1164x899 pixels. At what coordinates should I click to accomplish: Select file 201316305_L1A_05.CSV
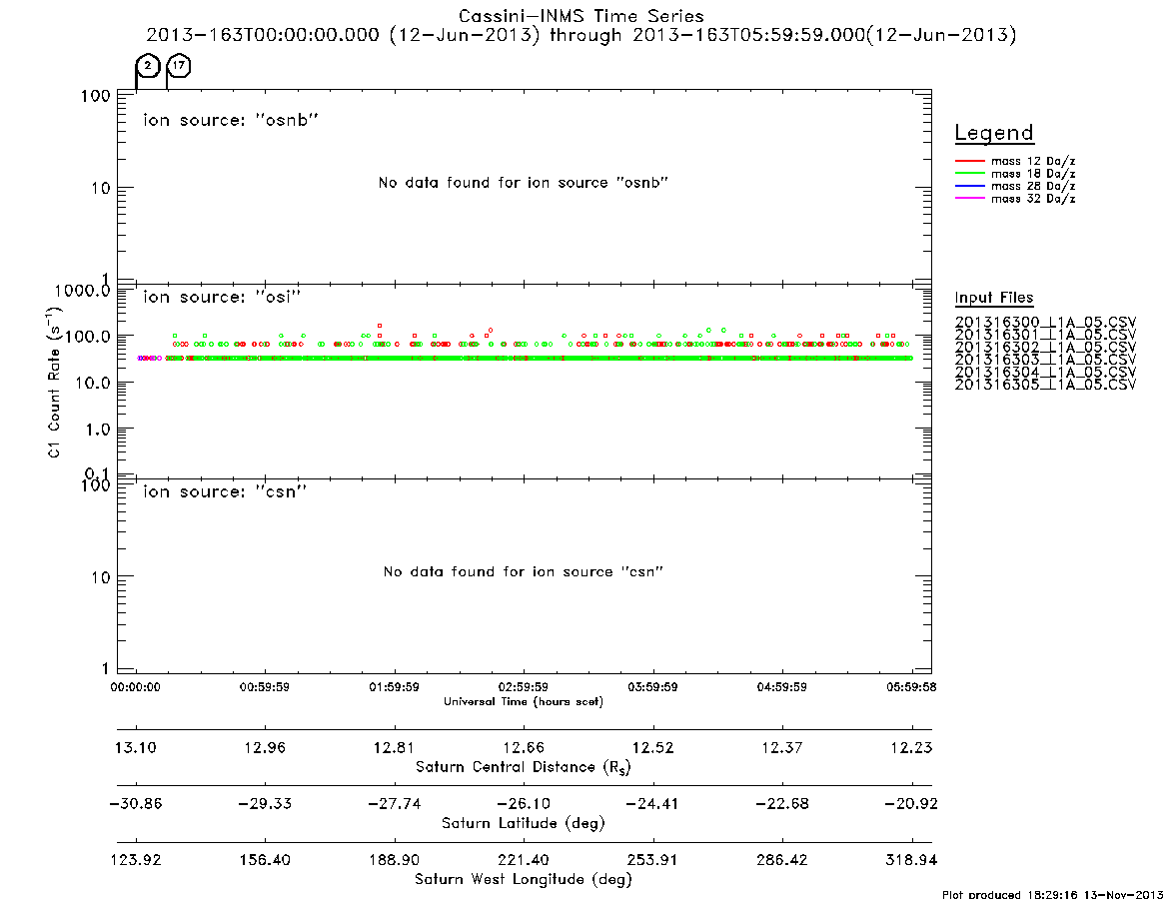(1045, 385)
